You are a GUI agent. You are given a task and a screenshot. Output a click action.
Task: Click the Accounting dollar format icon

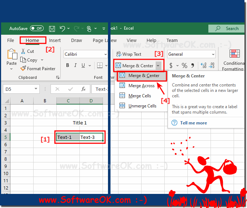coord(171,65)
